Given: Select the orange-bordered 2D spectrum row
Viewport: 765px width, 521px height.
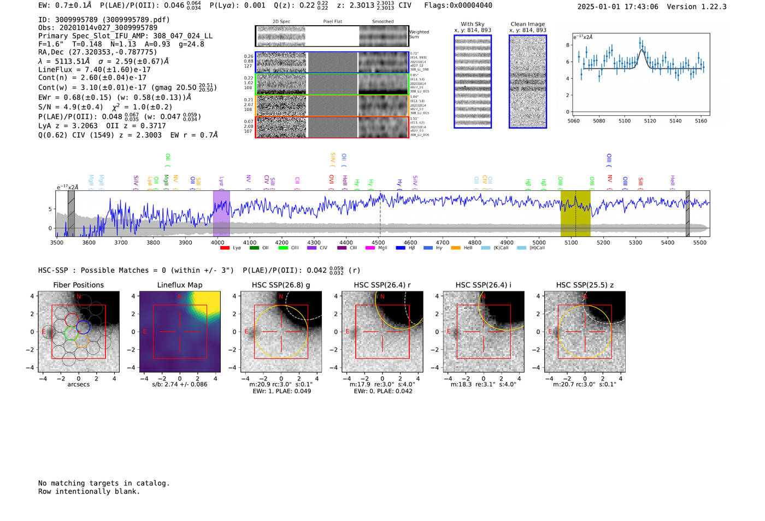Looking at the screenshot, I should (x=332, y=106).
